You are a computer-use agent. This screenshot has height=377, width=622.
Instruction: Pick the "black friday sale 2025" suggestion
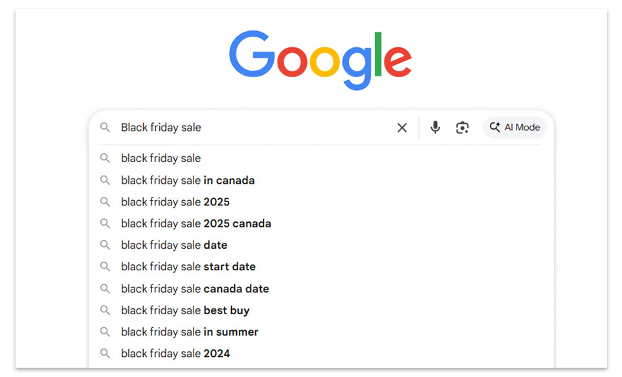coord(175,201)
